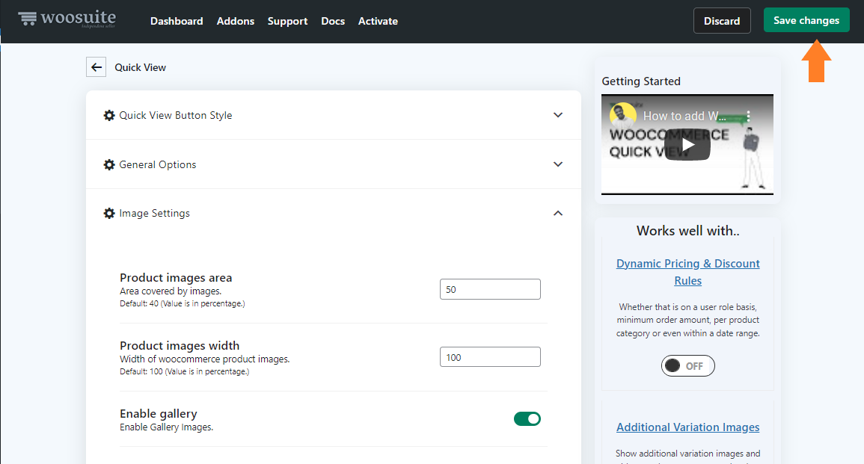
Task: Click the "Default: 40 (Value is in percentage.)" note
Action: pyautogui.click(x=183, y=304)
